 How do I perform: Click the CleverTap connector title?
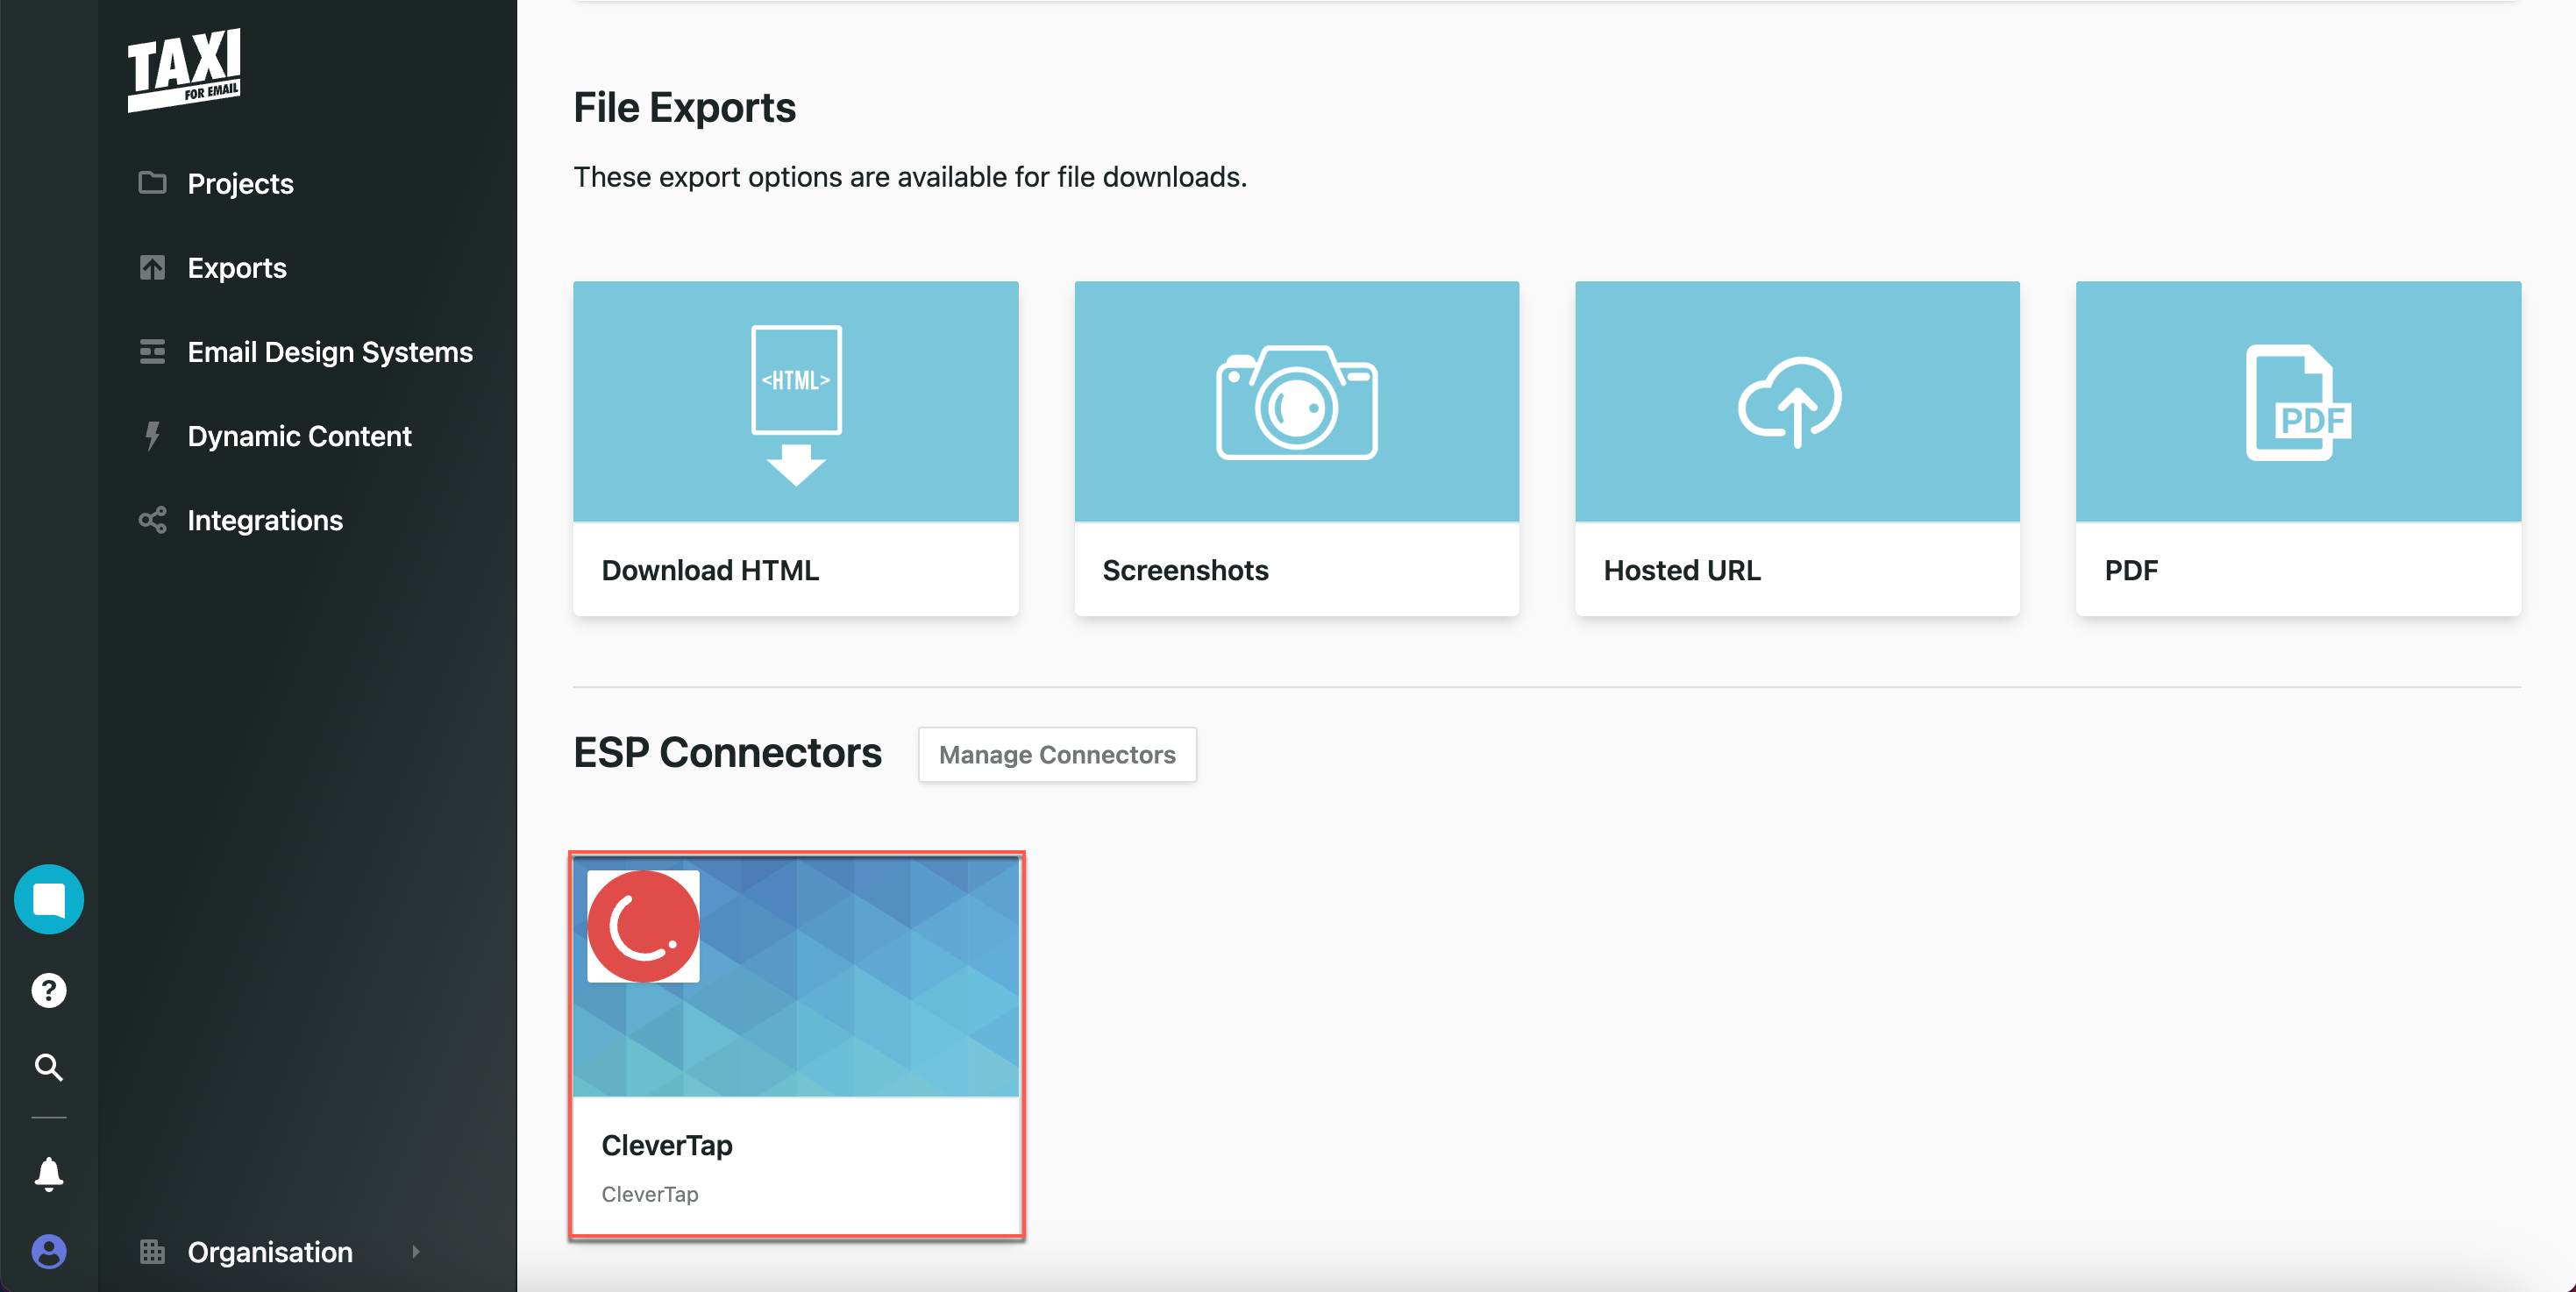tap(667, 1145)
